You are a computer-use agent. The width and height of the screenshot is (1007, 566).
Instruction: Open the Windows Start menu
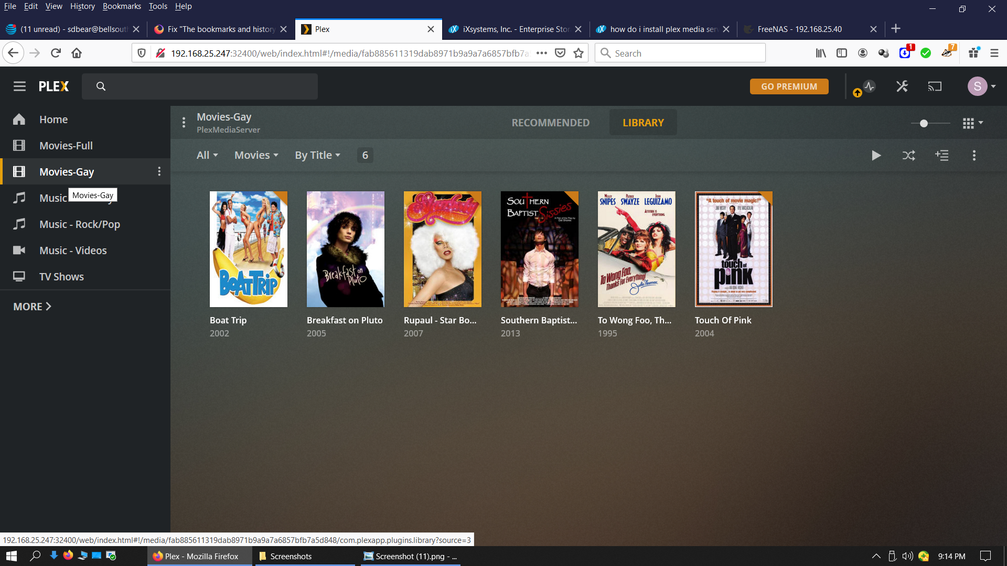[12, 556]
